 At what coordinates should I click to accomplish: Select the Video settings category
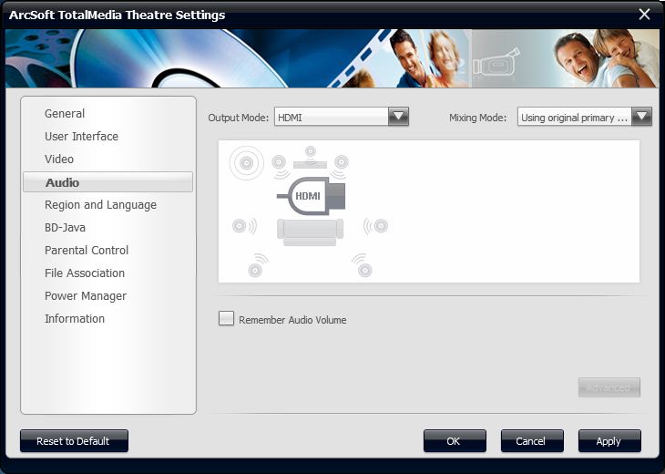59,160
